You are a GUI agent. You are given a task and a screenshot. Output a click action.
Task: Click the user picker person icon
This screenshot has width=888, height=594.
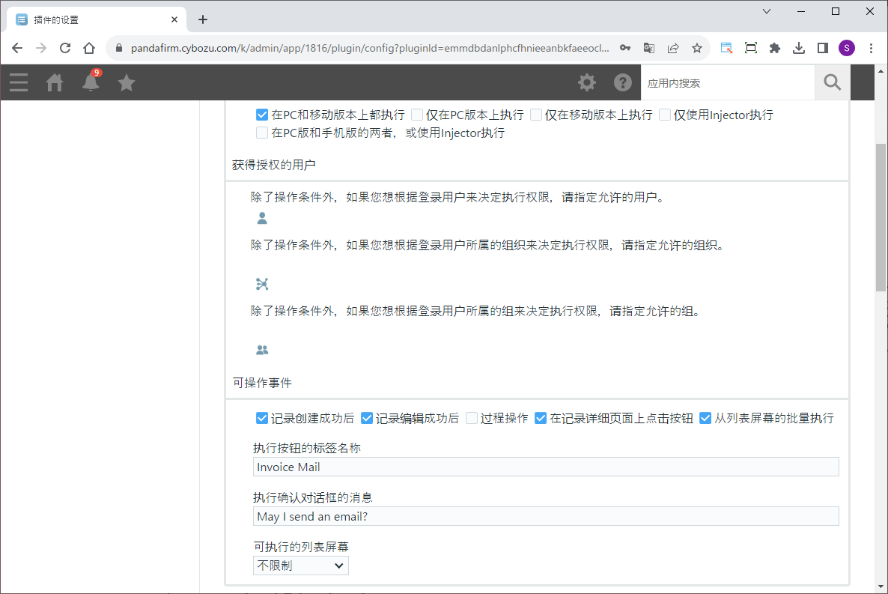[x=262, y=219]
